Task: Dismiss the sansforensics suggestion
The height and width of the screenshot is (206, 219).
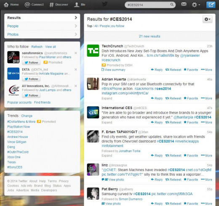Action: 76,53
